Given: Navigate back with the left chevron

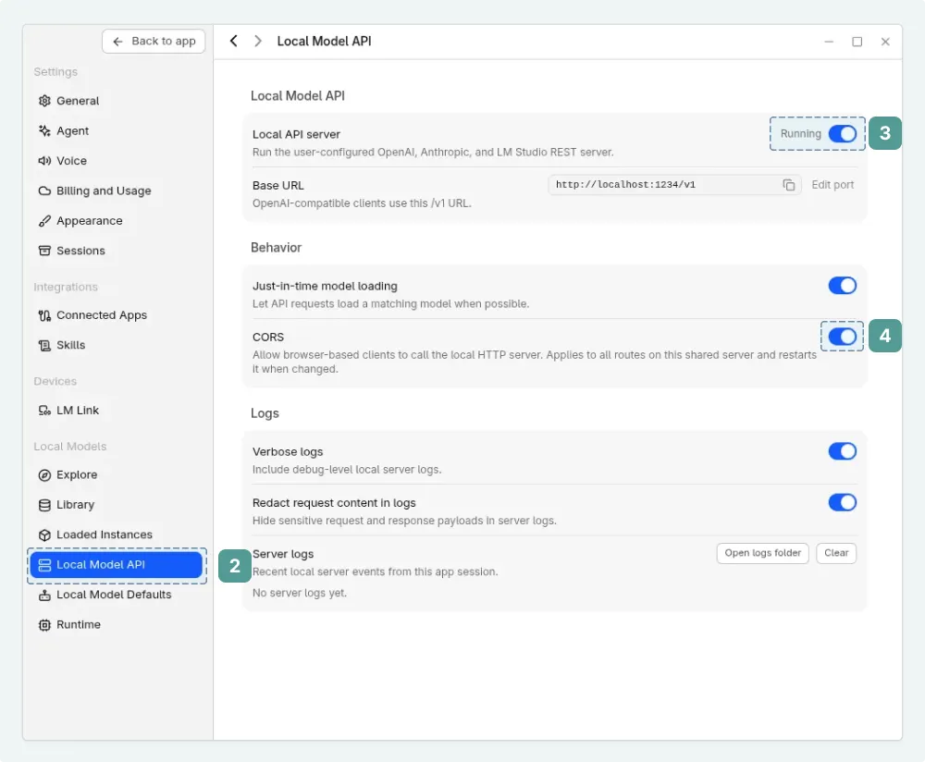Looking at the screenshot, I should click(234, 41).
